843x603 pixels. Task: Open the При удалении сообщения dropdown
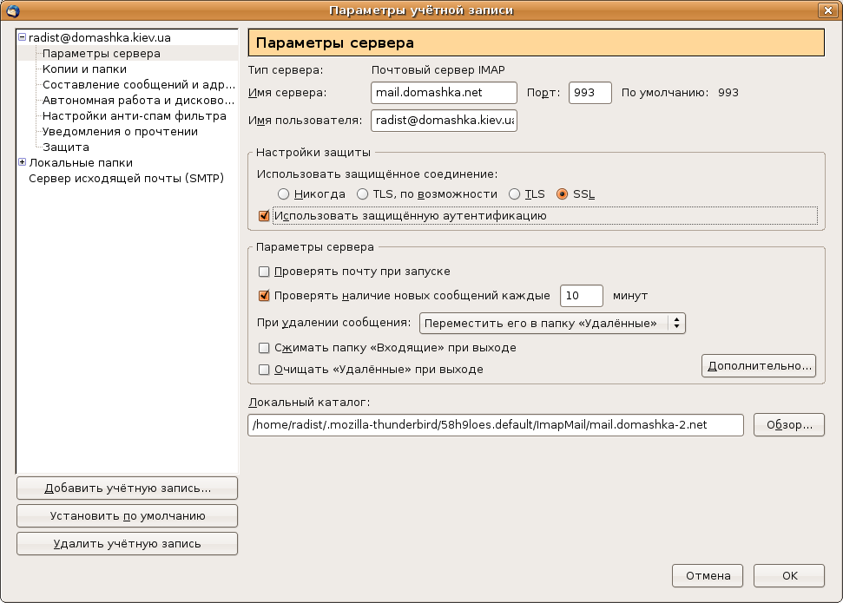(x=552, y=323)
